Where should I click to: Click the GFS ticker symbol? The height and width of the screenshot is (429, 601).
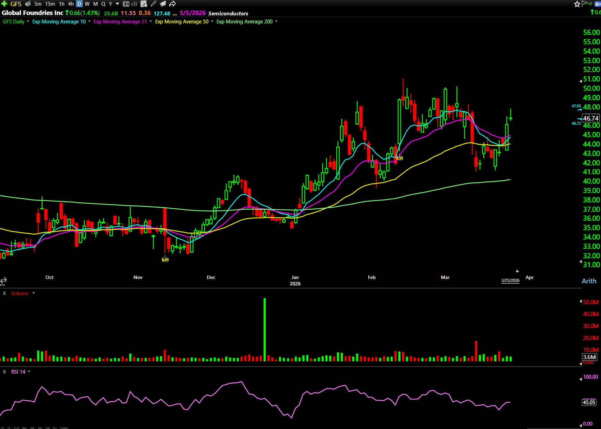click(16, 4)
